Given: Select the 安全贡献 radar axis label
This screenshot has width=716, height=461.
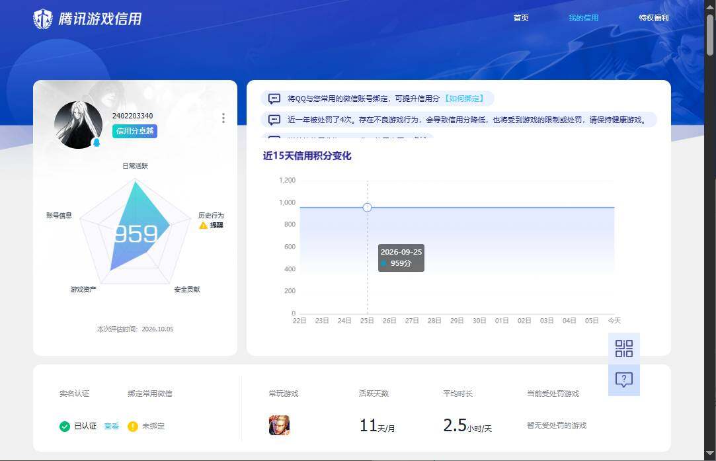Looking at the screenshot, I should [186, 289].
